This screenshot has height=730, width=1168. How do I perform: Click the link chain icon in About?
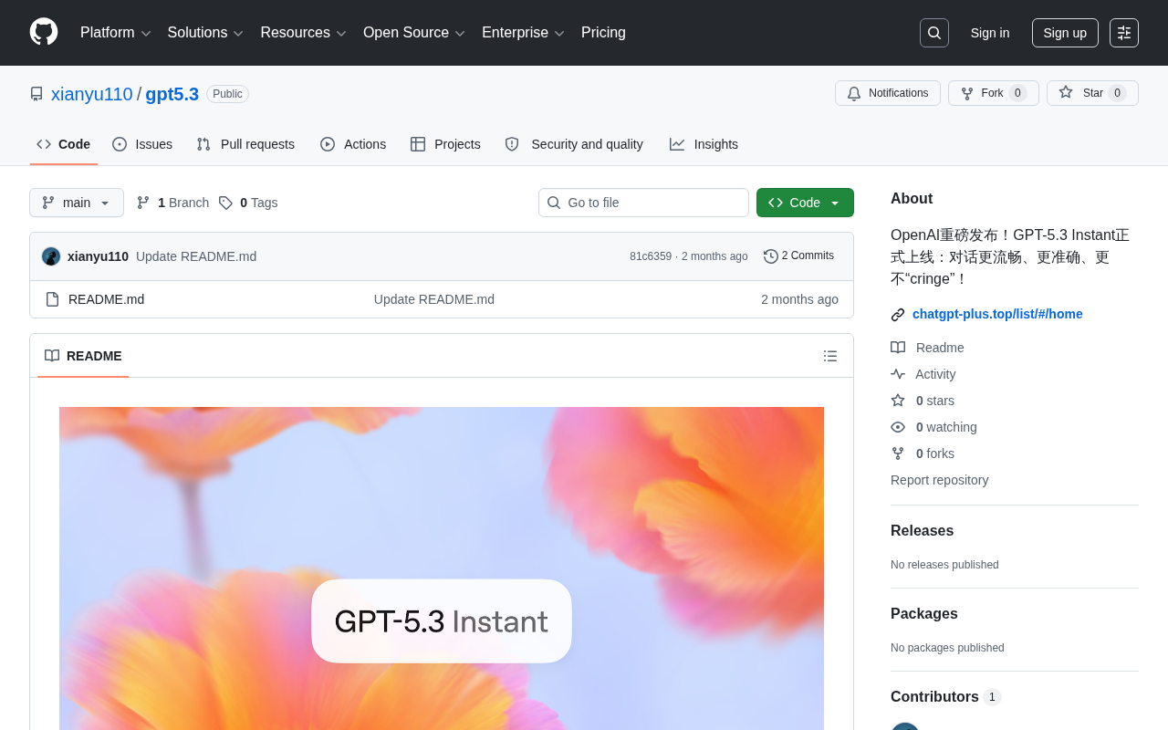pos(898,315)
